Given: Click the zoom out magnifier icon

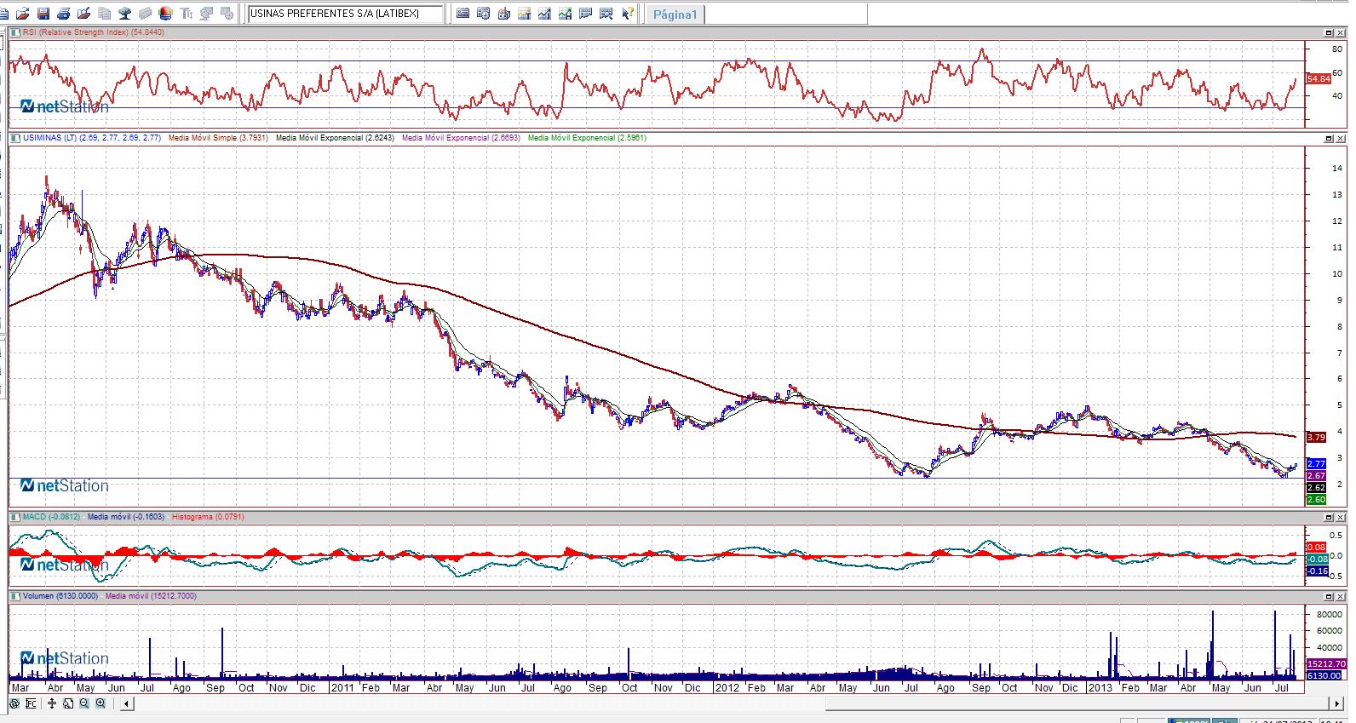Looking at the screenshot, I should coord(84,703).
